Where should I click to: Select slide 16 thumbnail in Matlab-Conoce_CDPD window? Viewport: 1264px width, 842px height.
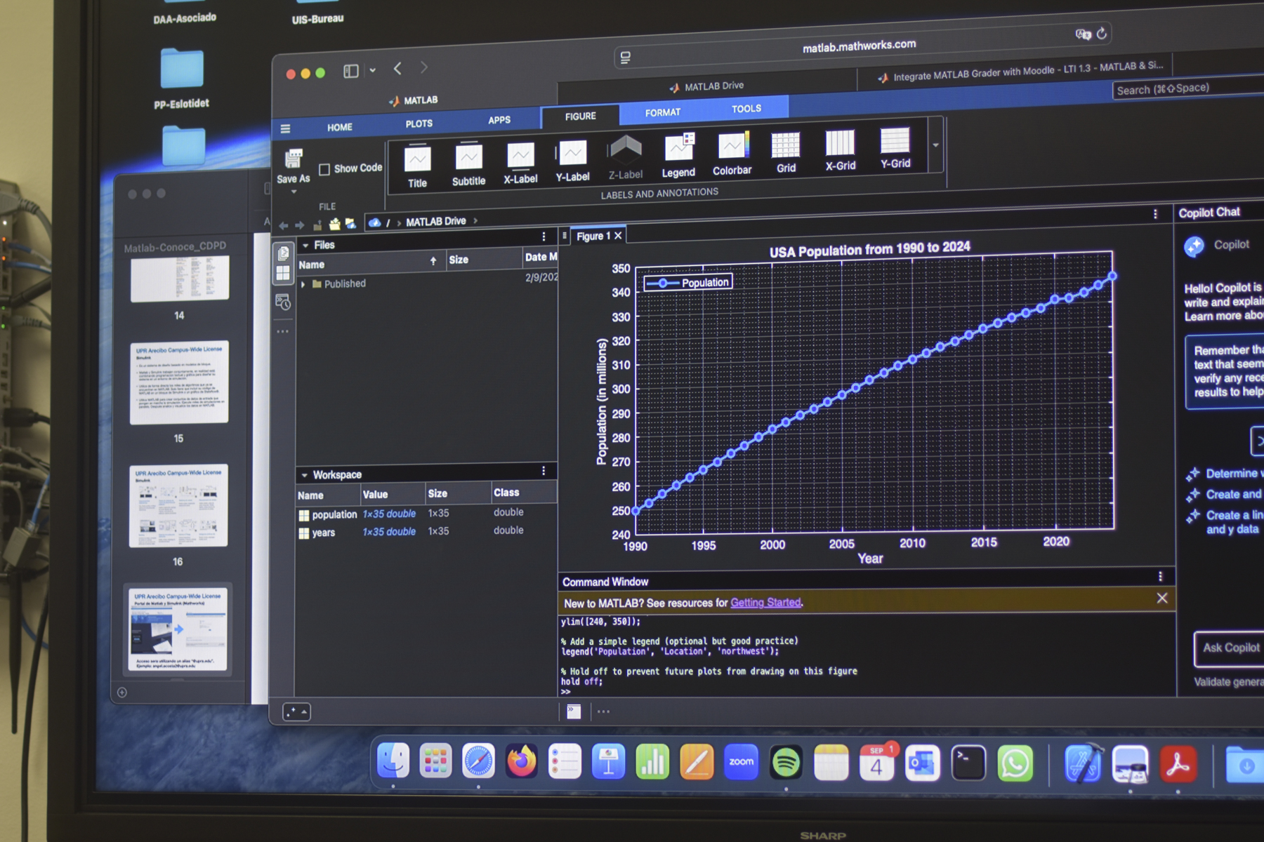[178, 505]
